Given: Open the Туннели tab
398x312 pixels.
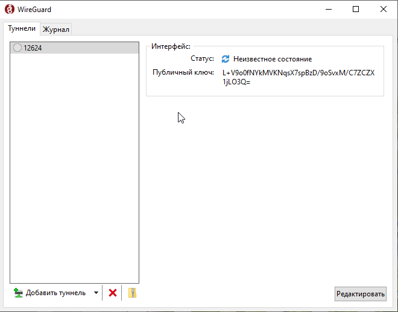Looking at the screenshot, I should [22, 28].
